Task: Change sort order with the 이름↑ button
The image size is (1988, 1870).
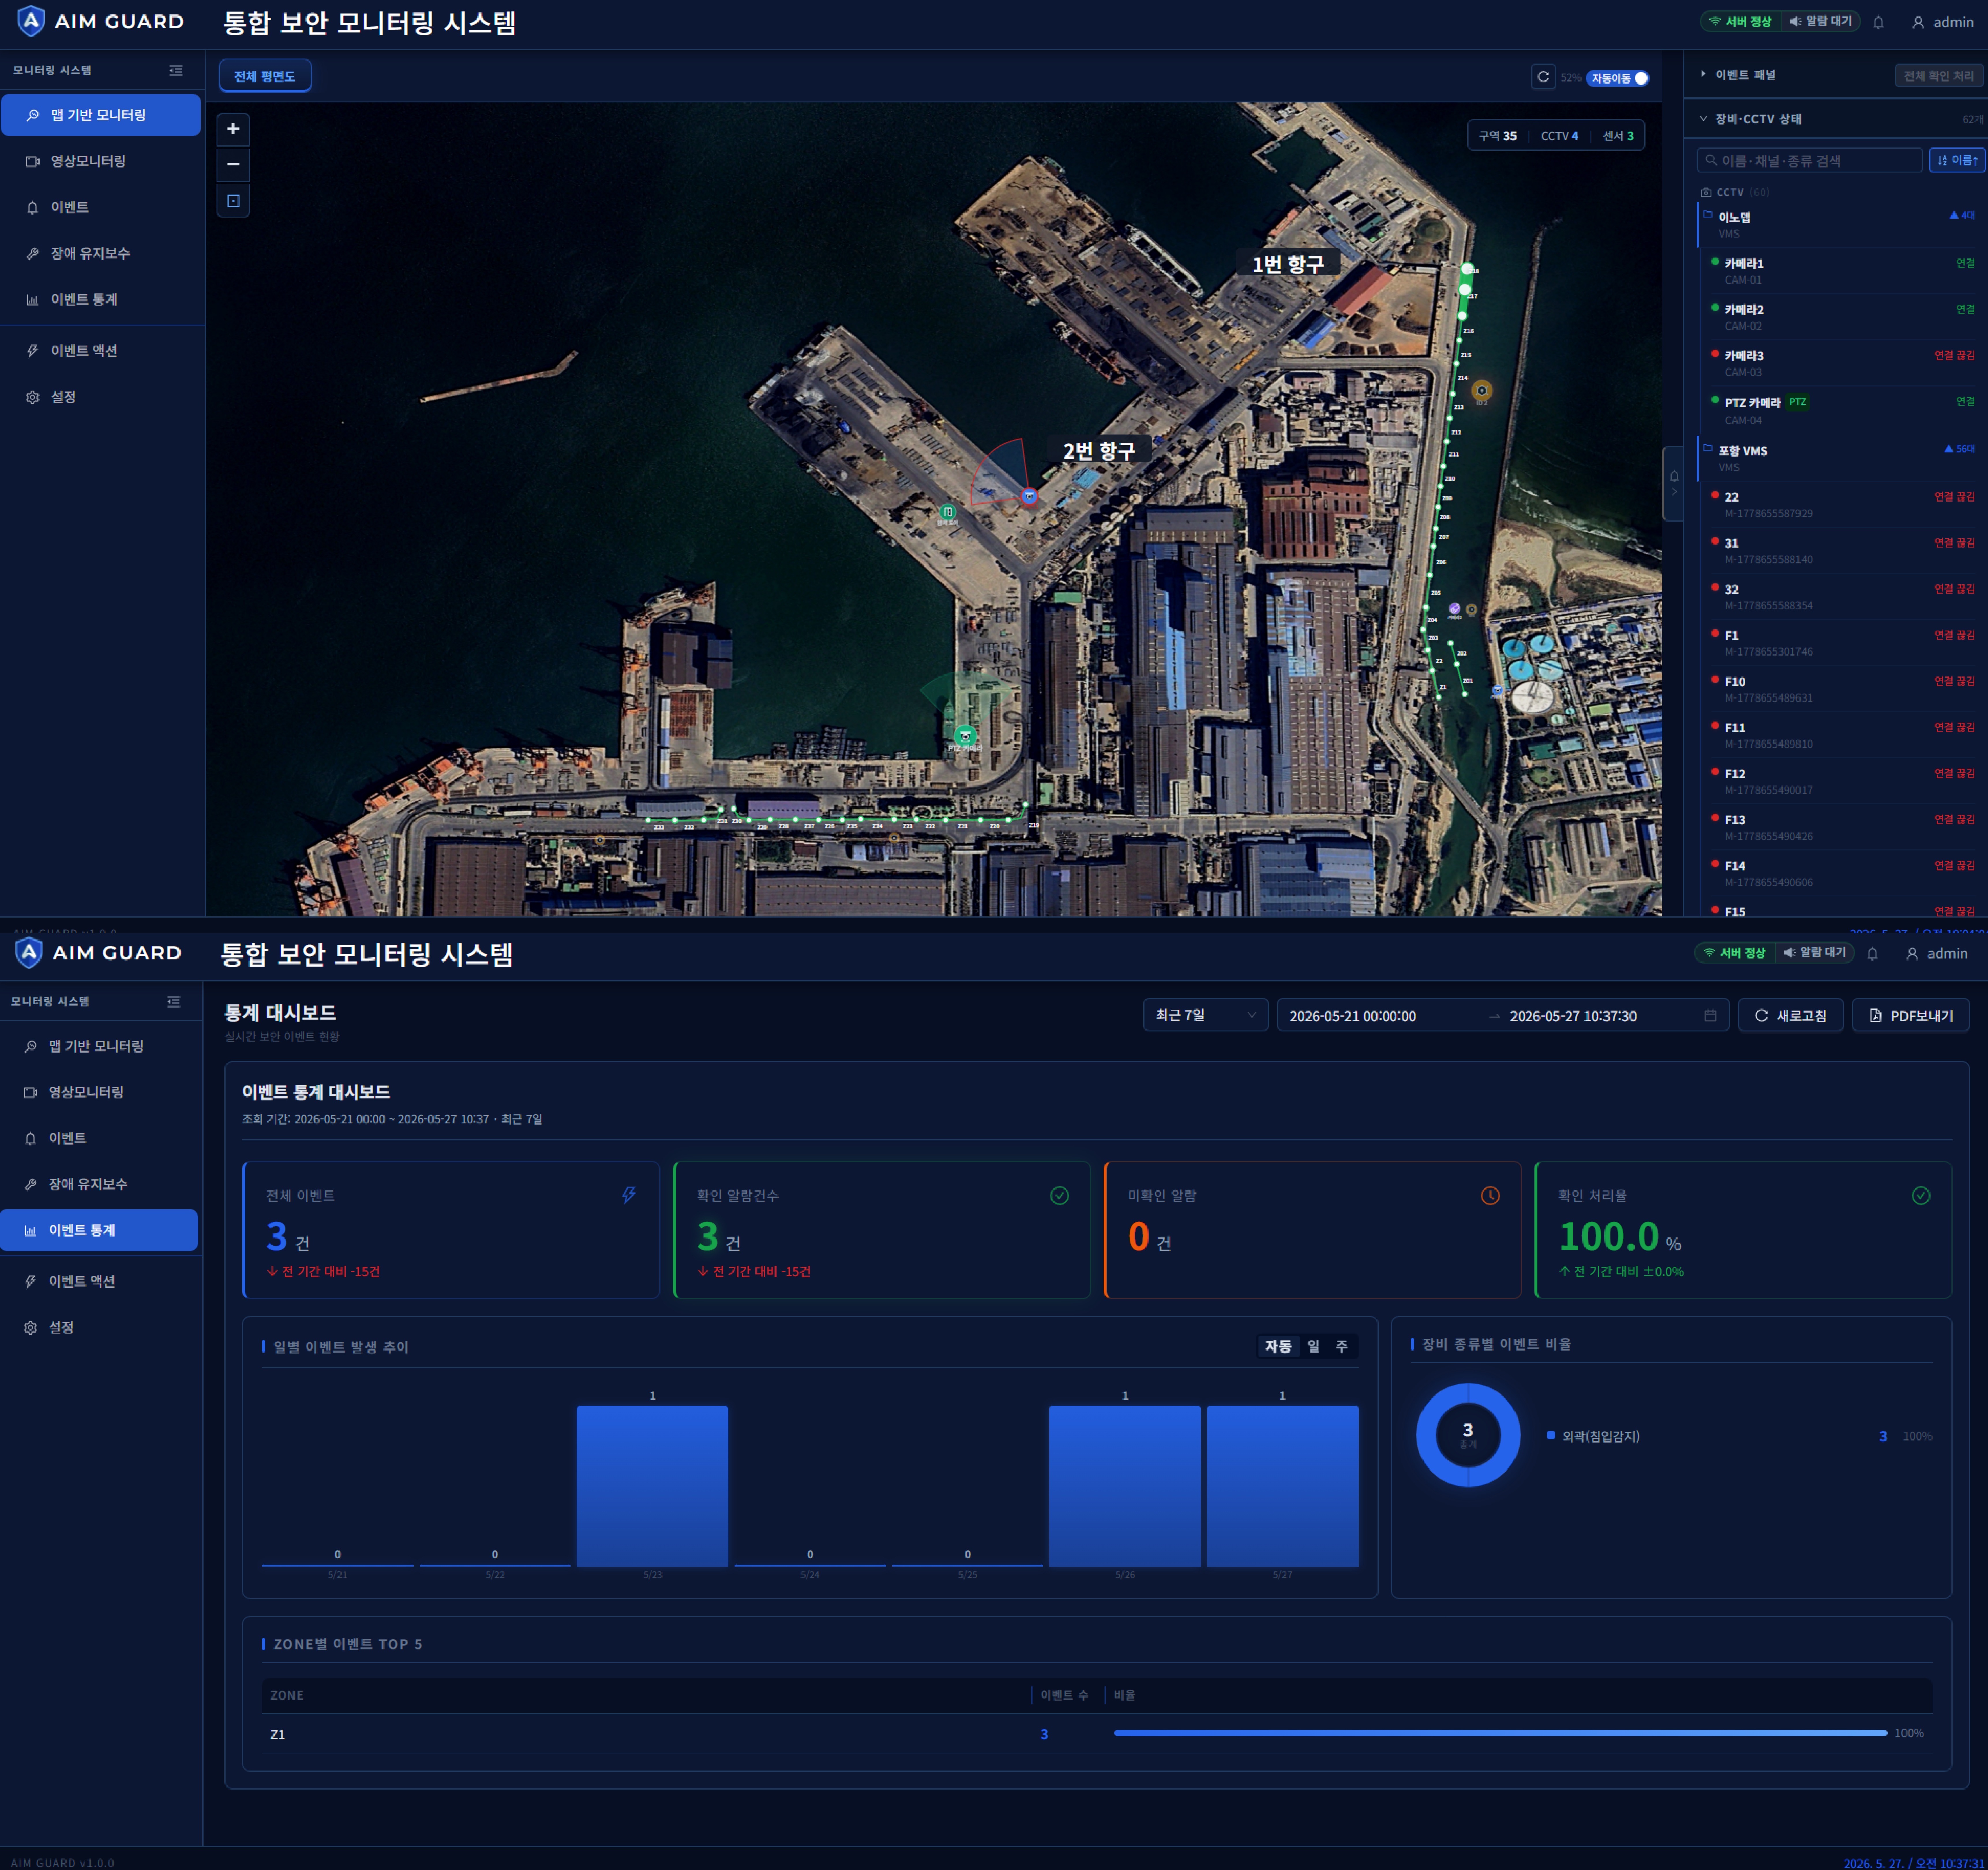Action: click(1957, 160)
